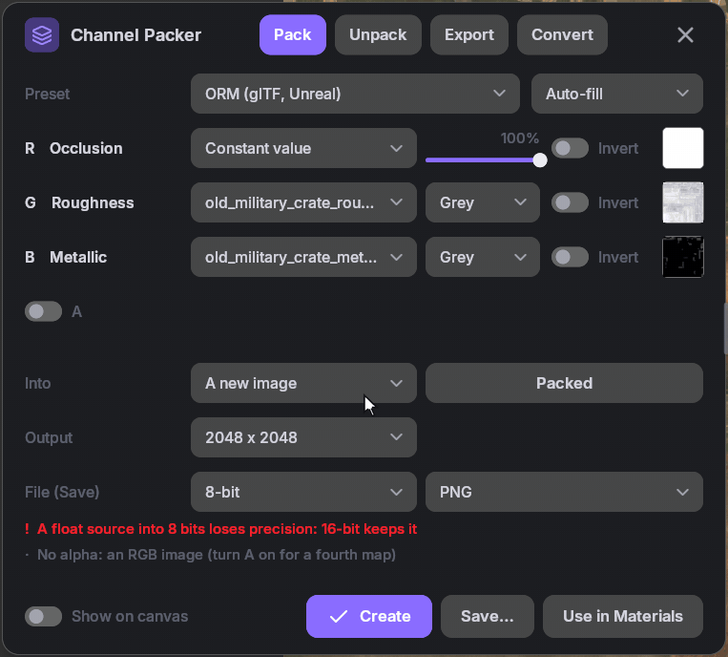Screen dimensions: 728x657
Task: Open the Auto-fill dropdown
Action: click(617, 94)
